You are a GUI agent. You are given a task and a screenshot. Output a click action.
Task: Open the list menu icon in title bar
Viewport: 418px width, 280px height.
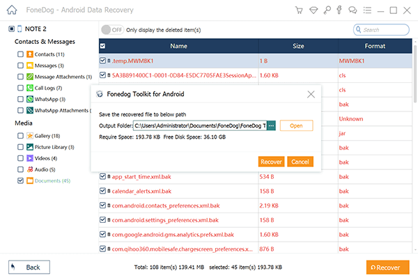(x=367, y=10)
